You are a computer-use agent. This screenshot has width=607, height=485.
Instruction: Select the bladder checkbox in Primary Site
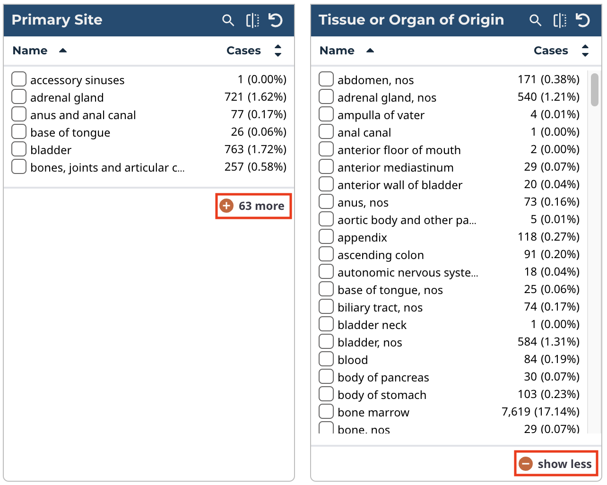[x=19, y=149]
